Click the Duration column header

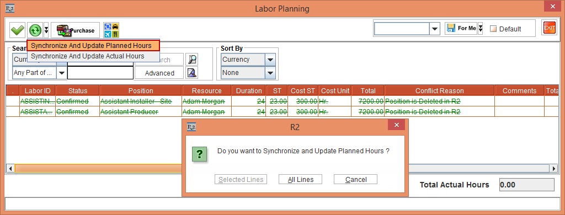click(x=249, y=91)
